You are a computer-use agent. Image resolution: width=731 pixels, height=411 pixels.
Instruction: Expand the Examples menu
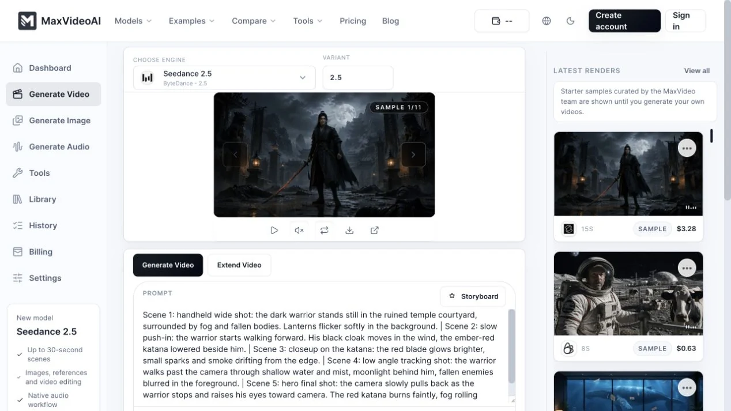[191, 21]
